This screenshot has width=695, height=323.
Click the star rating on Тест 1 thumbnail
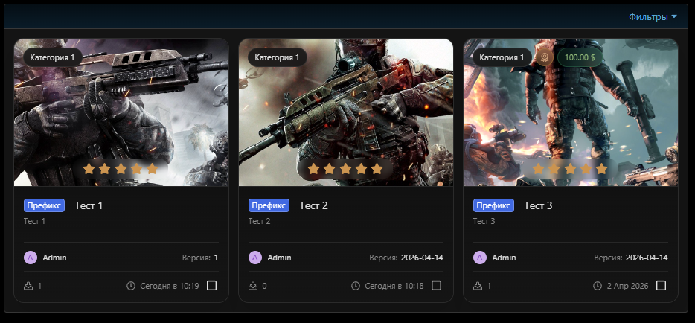[121, 169]
